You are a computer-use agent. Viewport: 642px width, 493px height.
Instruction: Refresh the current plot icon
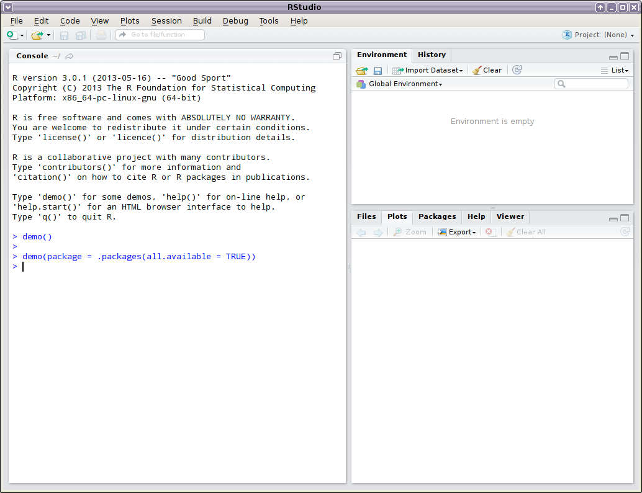[x=625, y=232]
